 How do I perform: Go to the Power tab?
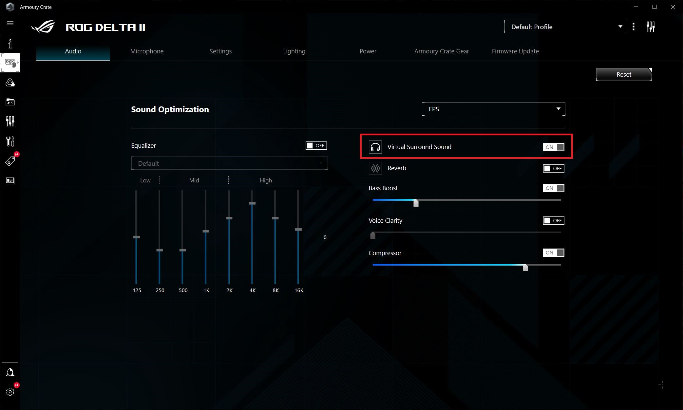[x=368, y=51]
